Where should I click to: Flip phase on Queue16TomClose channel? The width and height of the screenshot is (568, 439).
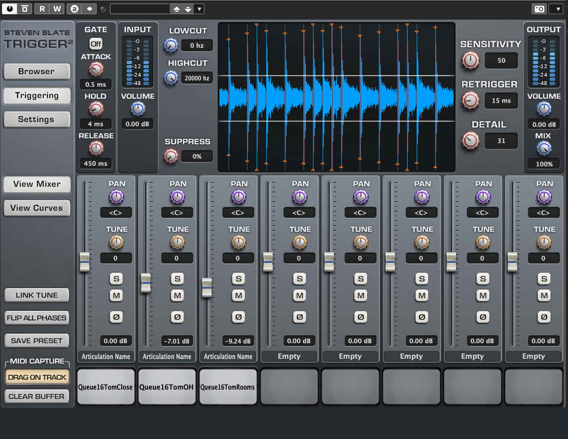(x=116, y=317)
